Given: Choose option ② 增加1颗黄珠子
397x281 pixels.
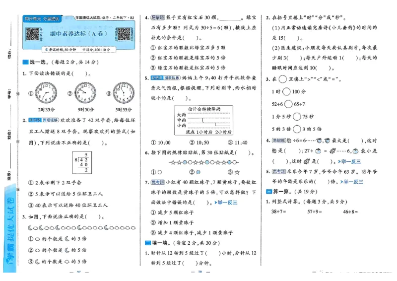Looking at the screenshot, I should (x=172, y=222).
